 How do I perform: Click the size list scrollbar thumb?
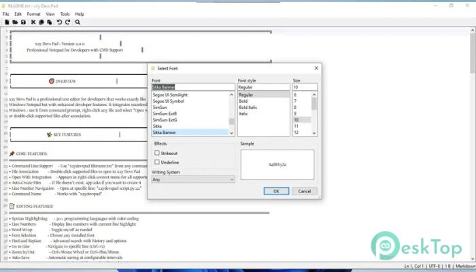click(x=314, y=104)
